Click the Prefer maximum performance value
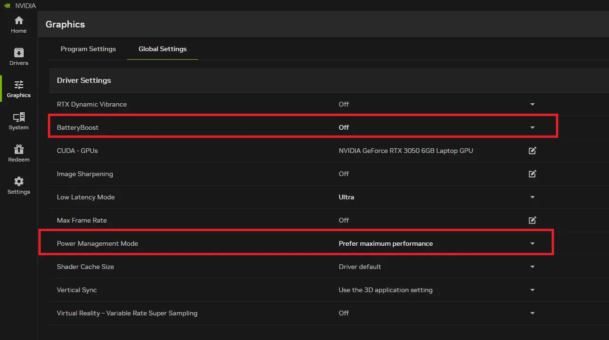Screen dimensions: 609x340 (386, 243)
